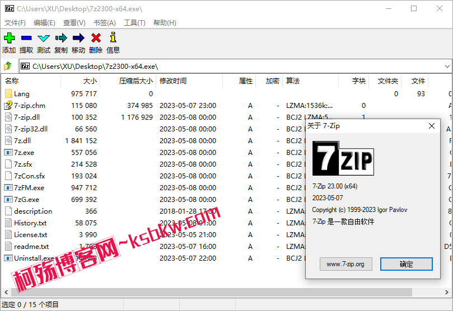
Task: Click the www.7-zip.org button
Action: pyautogui.click(x=345, y=264)
